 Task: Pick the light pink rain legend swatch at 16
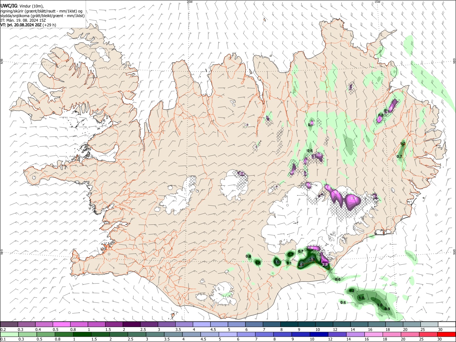[x=373, y=334]
